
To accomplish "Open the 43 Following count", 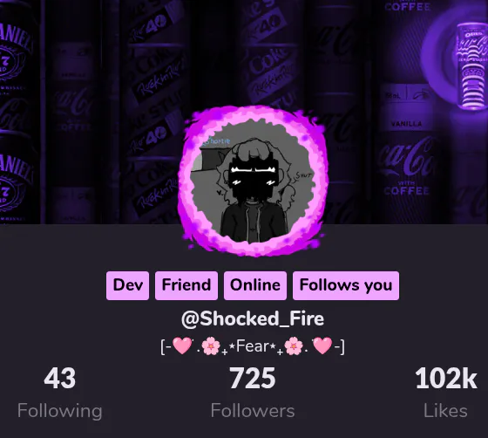I will click(x=59, y=379).
